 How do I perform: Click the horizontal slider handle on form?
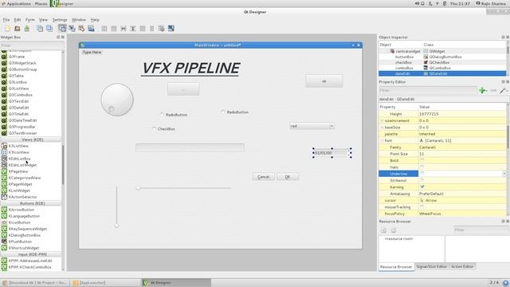tap(138, 188)
